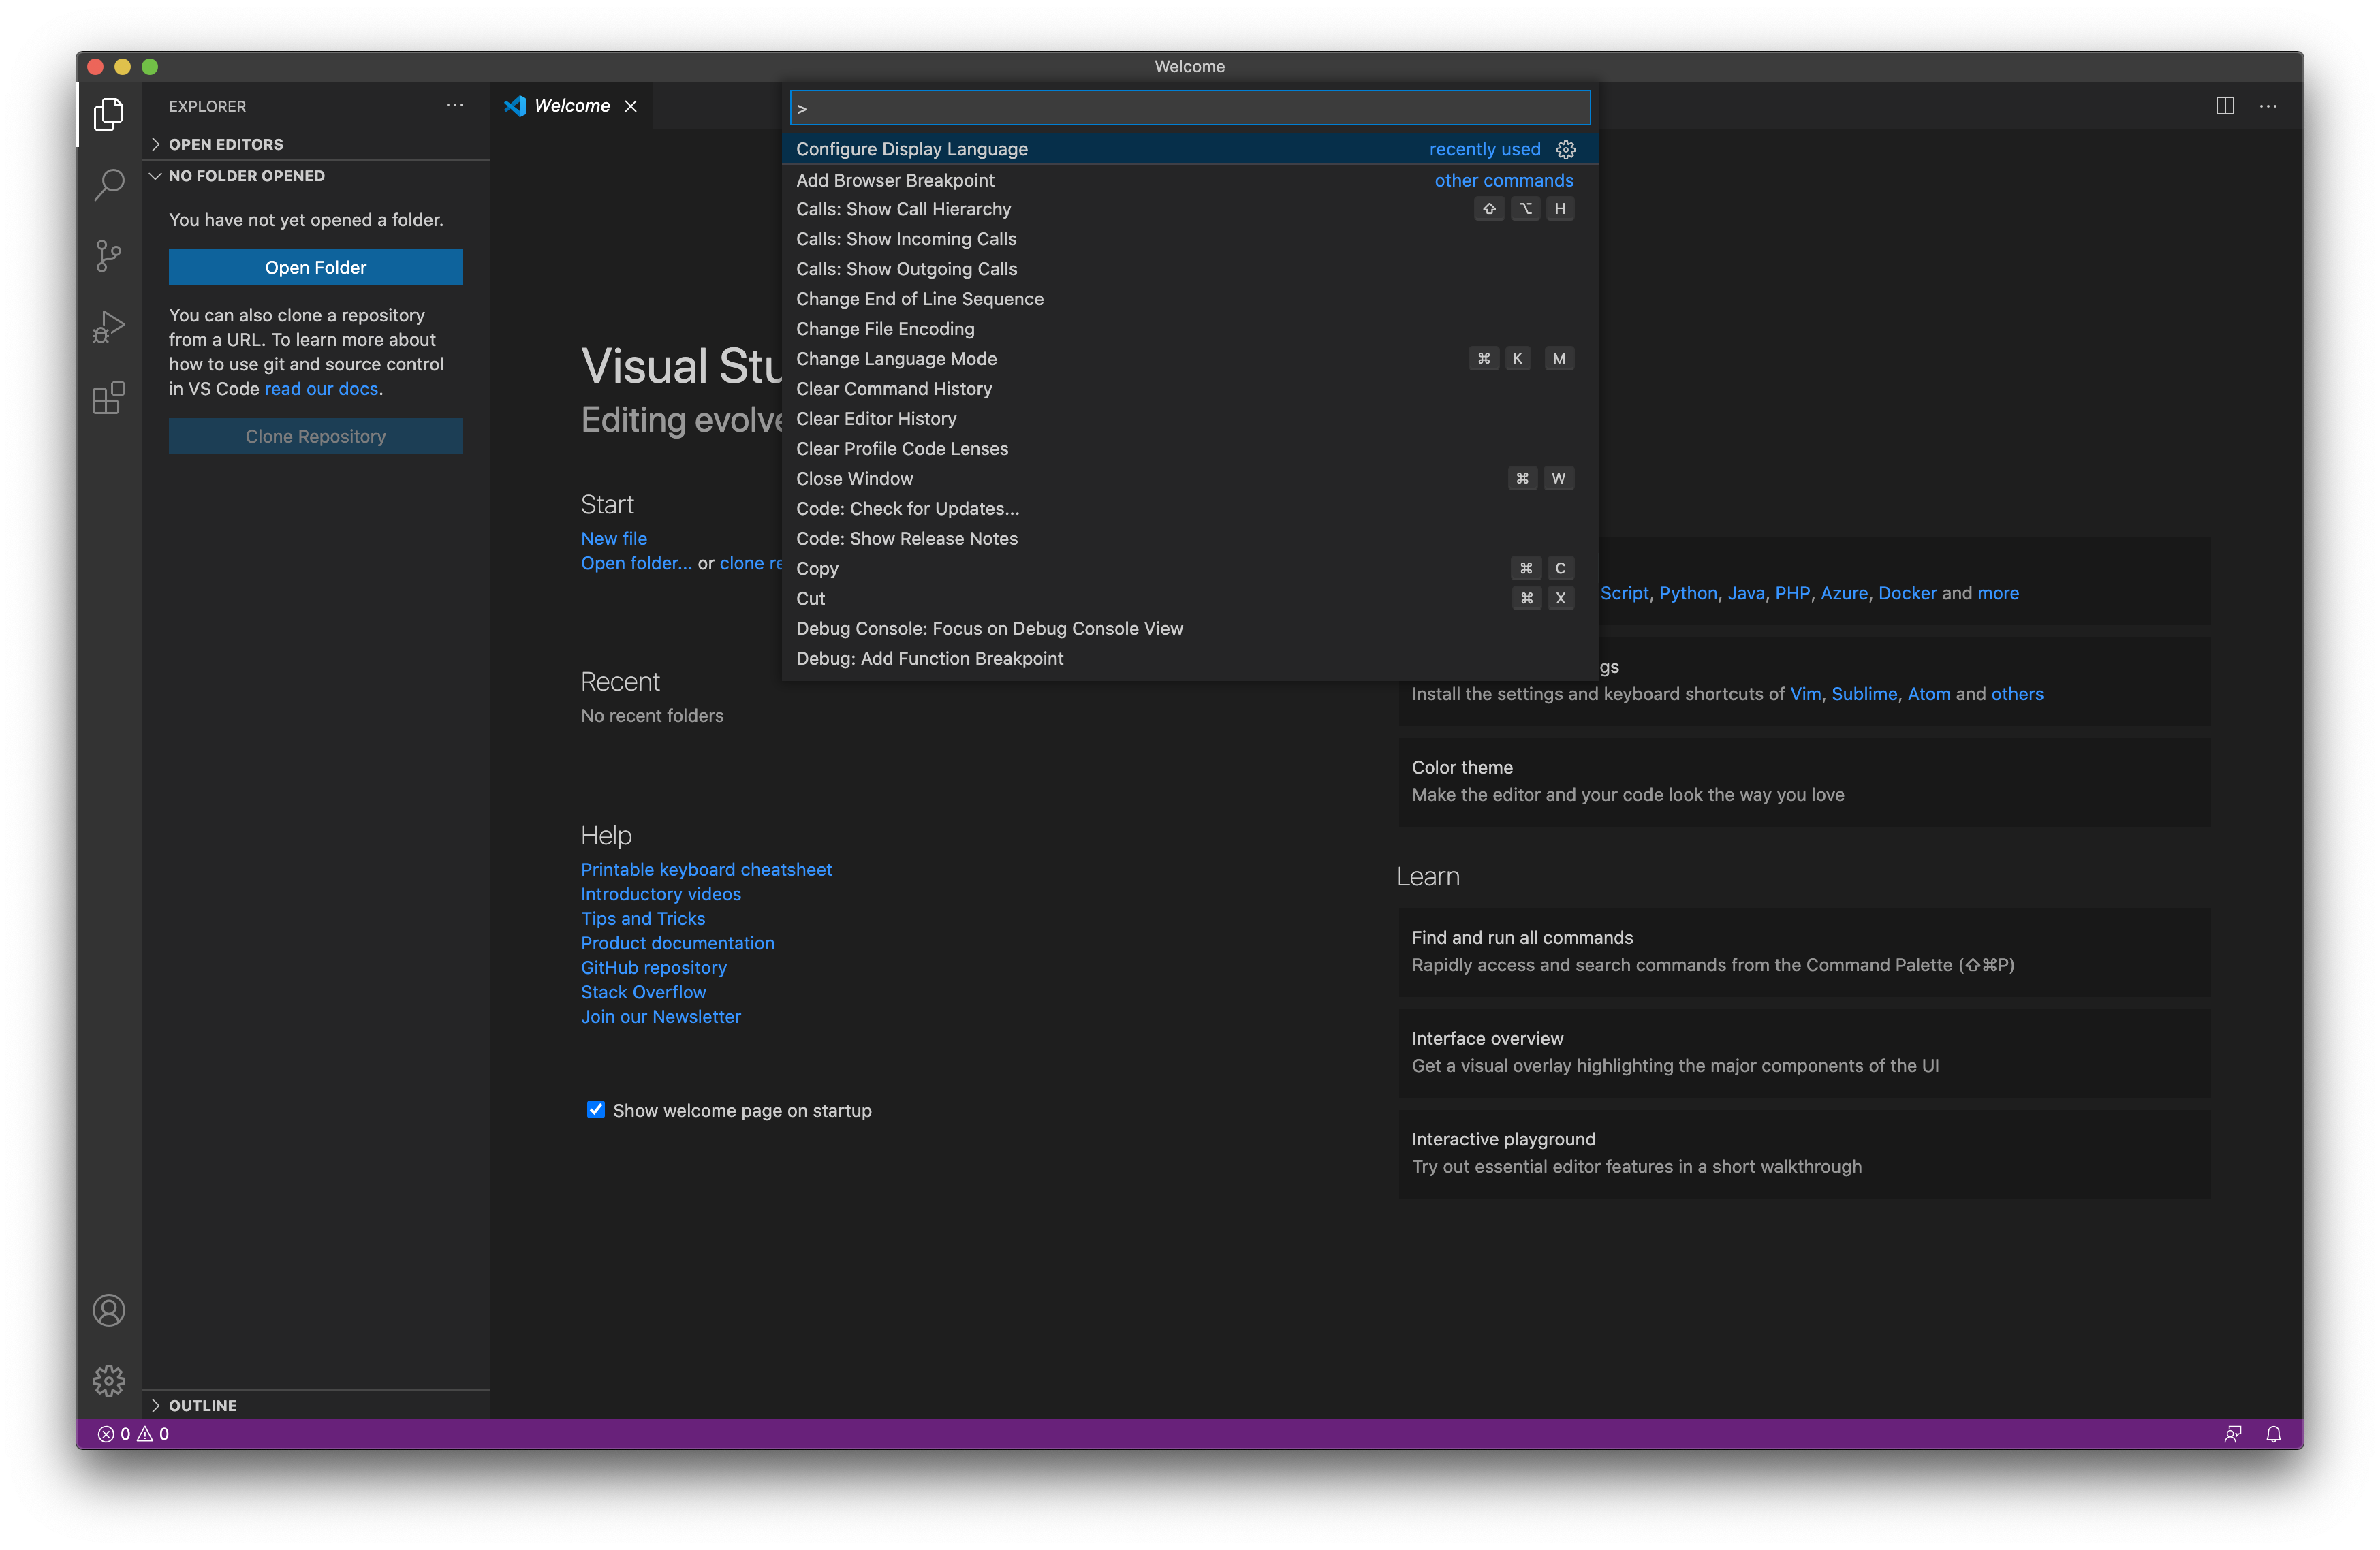Expand NO FOLDER OPENED tree item
2380x1550 pixels.
158,175
